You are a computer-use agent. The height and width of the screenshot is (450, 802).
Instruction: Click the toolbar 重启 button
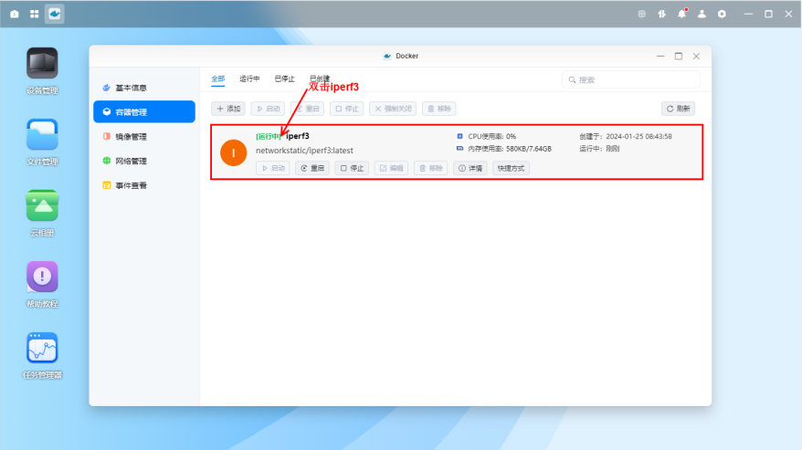coord(308,109)
